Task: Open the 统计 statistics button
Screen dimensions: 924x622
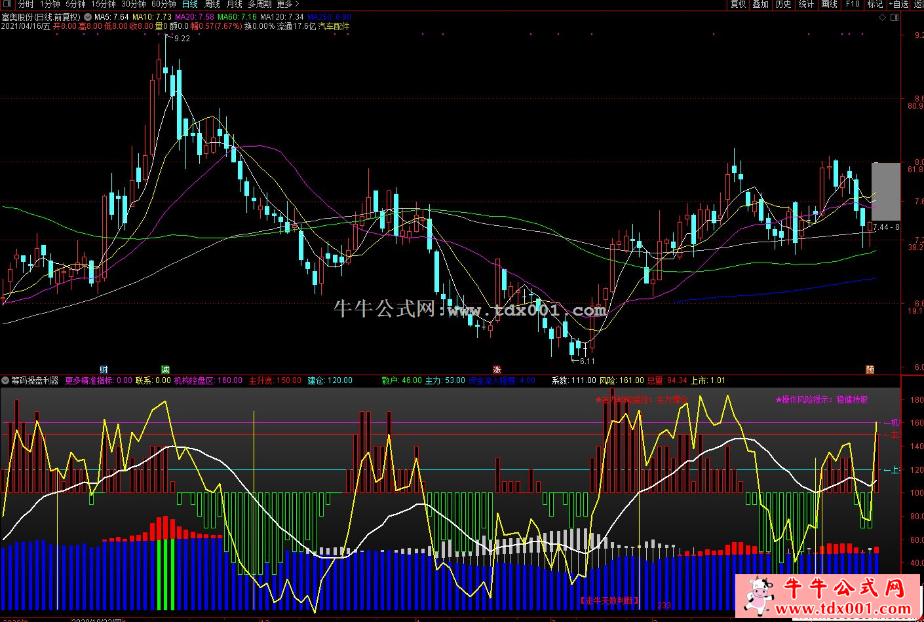Action: (806, 4)
